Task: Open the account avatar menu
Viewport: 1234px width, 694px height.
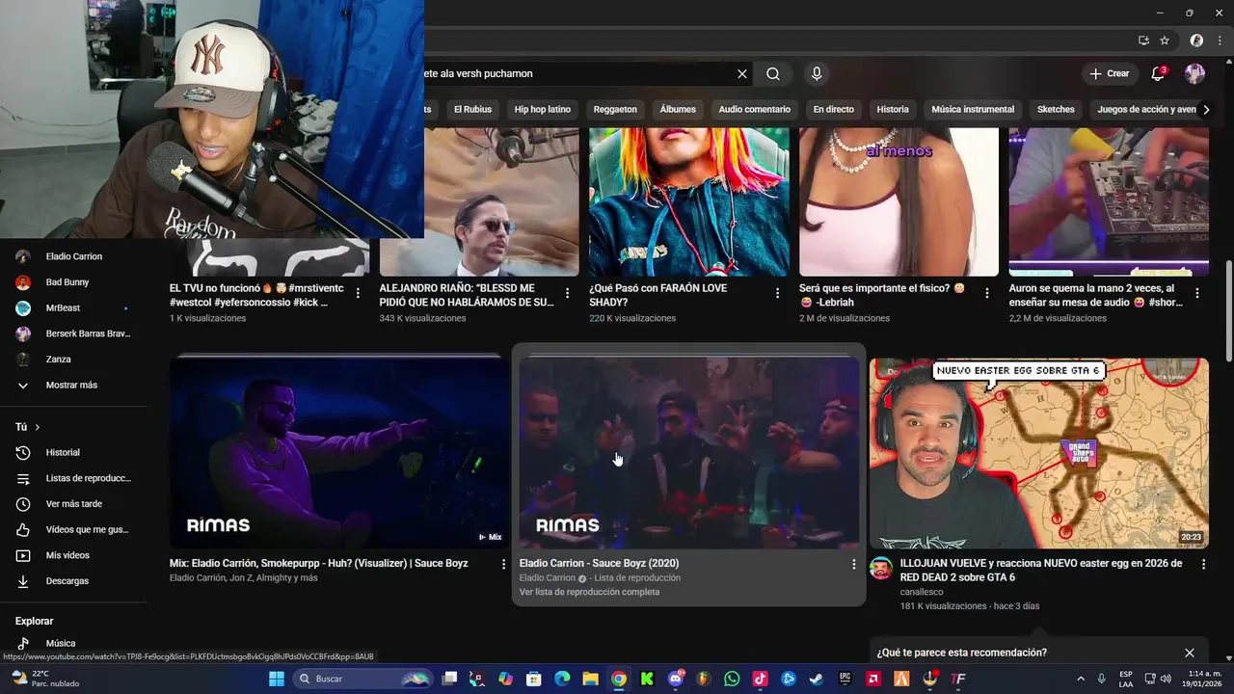Action: (x=1194, y=73)
